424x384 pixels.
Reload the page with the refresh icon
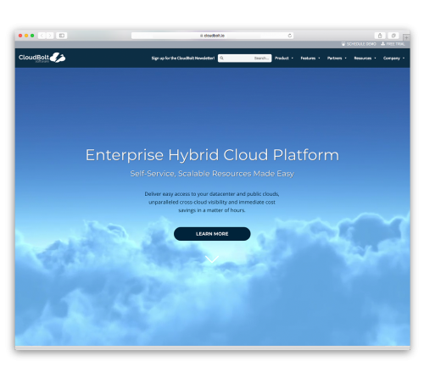click(290, 36)
